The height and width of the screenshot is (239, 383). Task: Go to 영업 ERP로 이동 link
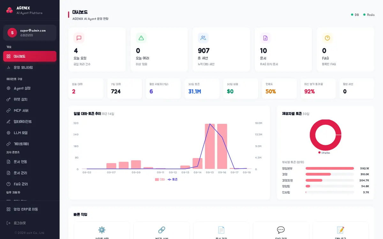tap(30, 209)
